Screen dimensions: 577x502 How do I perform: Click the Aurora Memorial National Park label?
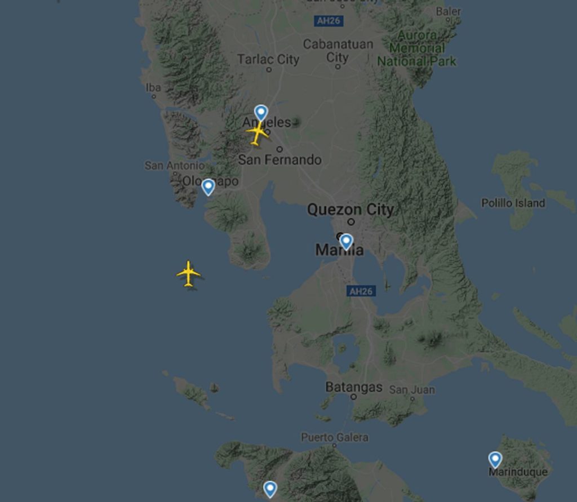[x=417, y=48]
